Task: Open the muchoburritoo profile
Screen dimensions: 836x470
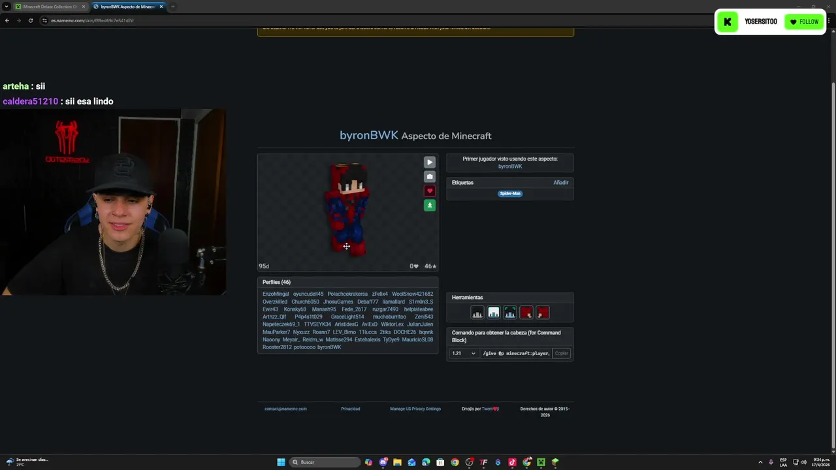Action: (x=389, y=317)
